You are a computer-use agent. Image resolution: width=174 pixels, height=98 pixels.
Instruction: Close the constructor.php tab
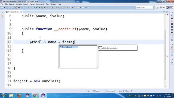pos(21,12)
